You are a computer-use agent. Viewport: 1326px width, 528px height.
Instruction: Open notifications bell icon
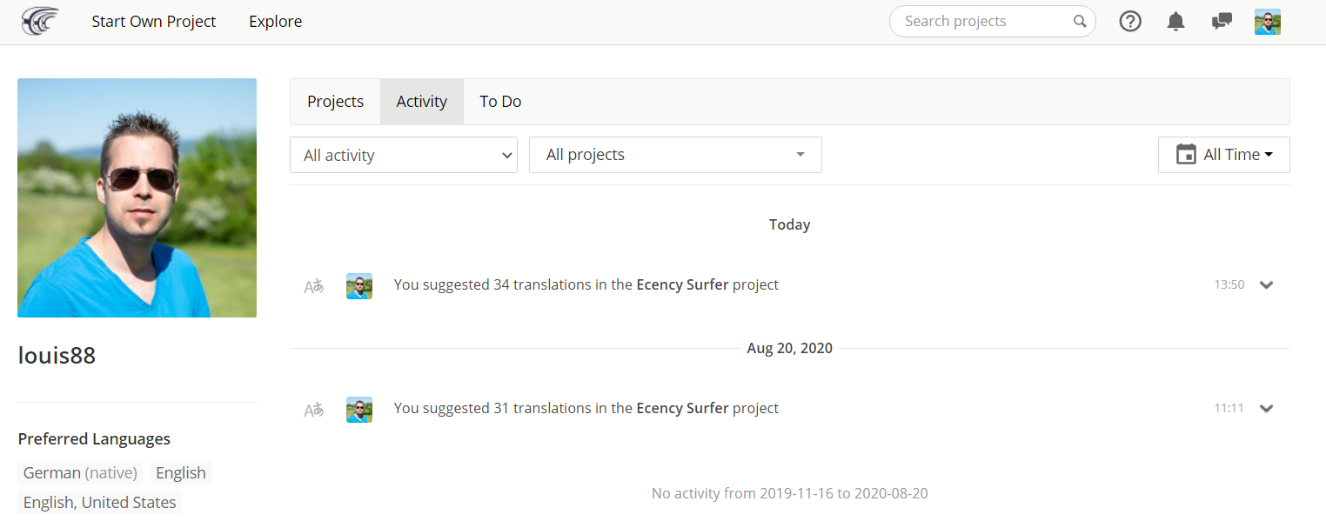[x=1175, y=21]
